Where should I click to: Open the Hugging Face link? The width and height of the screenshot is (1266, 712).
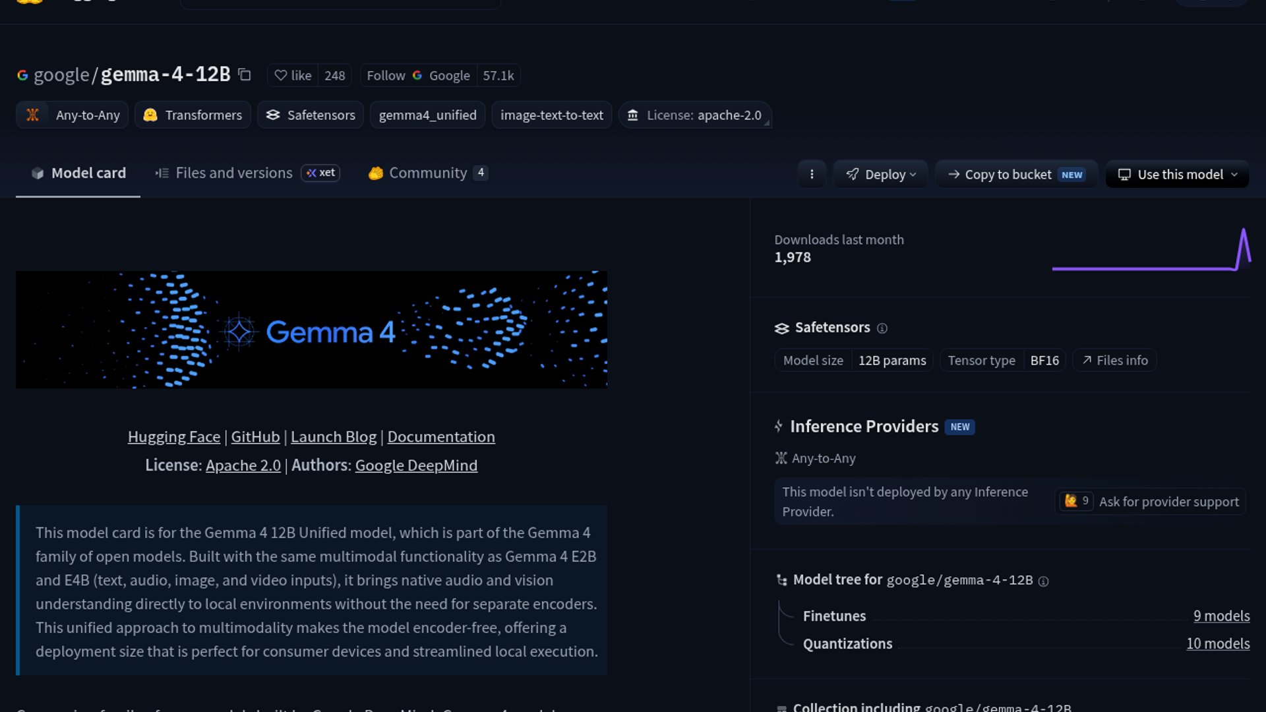174,437
